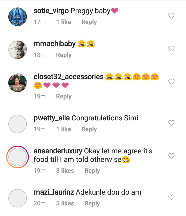View 5 likes on mazi_laurinz's comment
Viewport: 186px width, 216px height.
click(x=65, y=204)
